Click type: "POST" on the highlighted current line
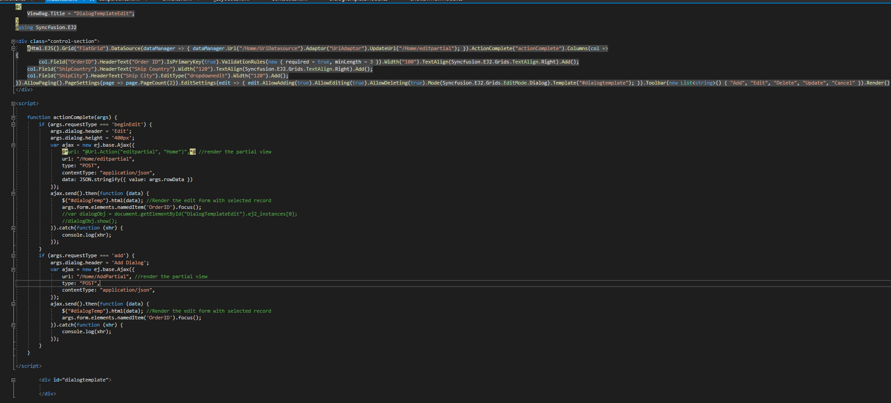The height and width of the screenshot is (403, 891). click(80, 283)
